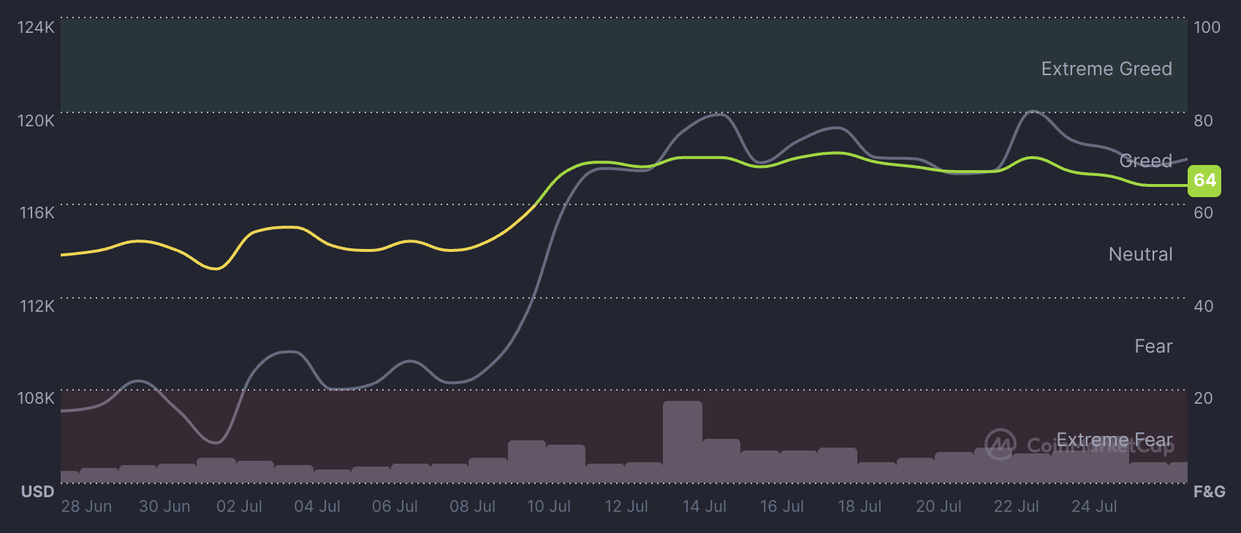The width and height of the screenshot is (1241, 533).
Task: Click the 18 Jul date label
Action: (859, 506)
